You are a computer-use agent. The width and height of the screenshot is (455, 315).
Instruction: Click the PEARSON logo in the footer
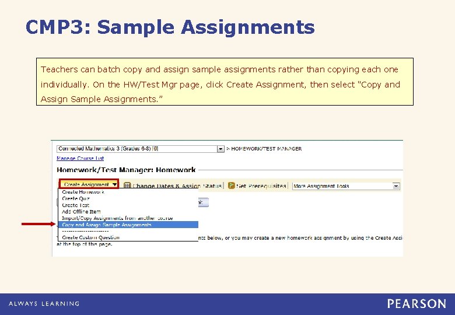click(x=416, y=304)
